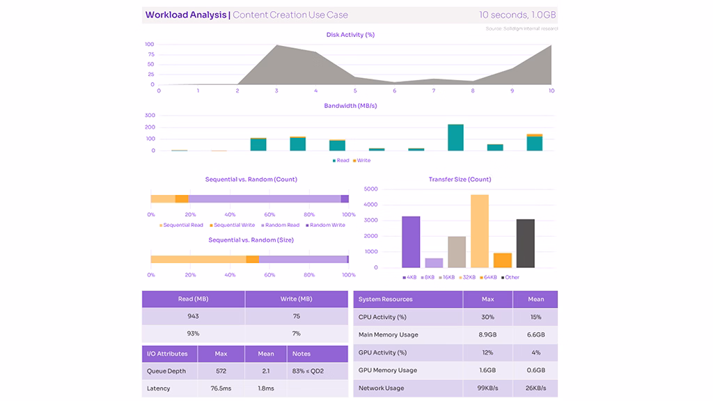The height and width of the screenshot is (401, 713).
Task: Click the Main Memory Usage row label
Action: (389, 335)
